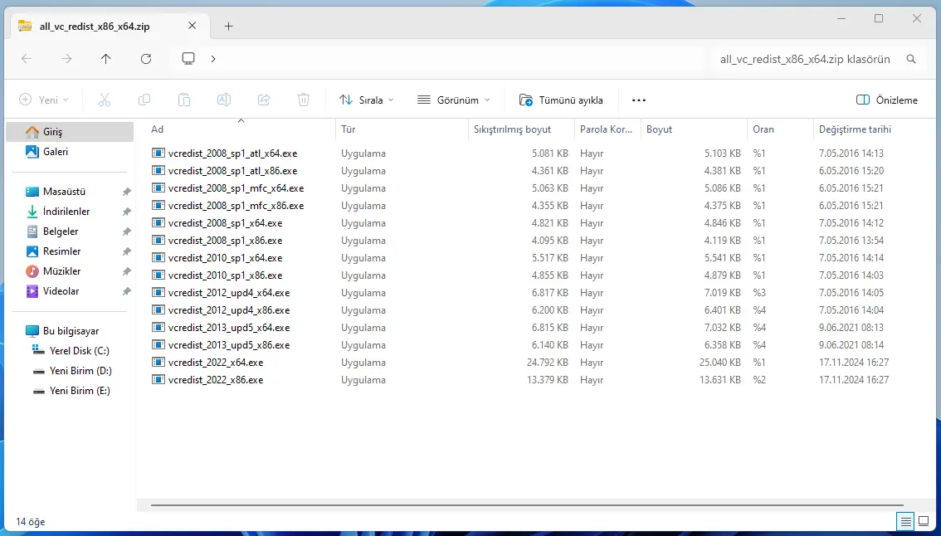Click the Cut icon in the toolbar
941x536 pixels.
click(104, 100)
